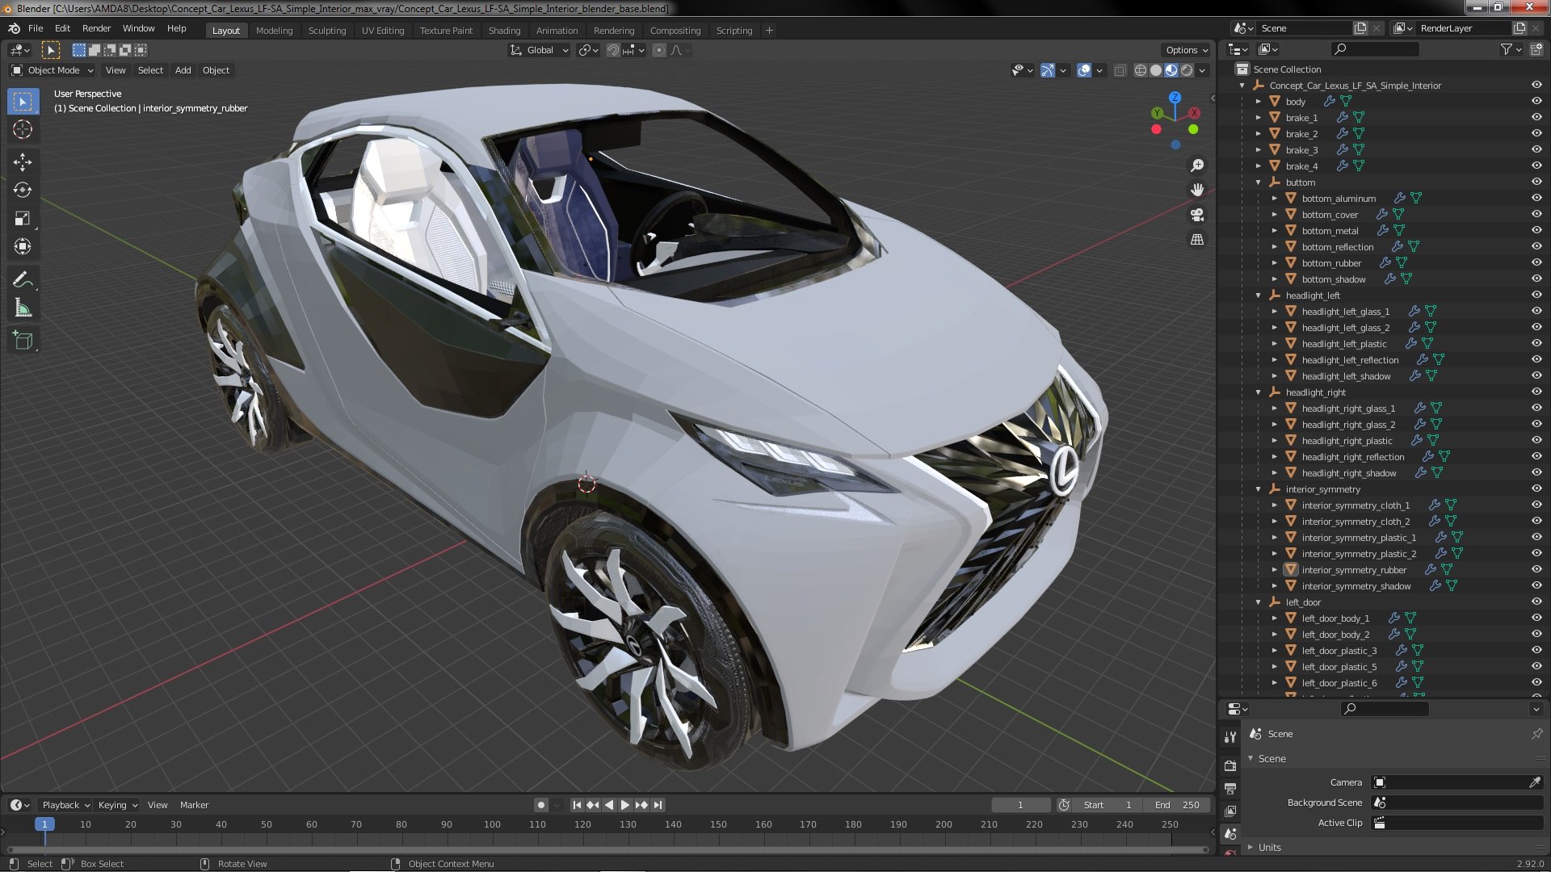
Task: Expand the brake_1 object
Action: pos(1259,118)
